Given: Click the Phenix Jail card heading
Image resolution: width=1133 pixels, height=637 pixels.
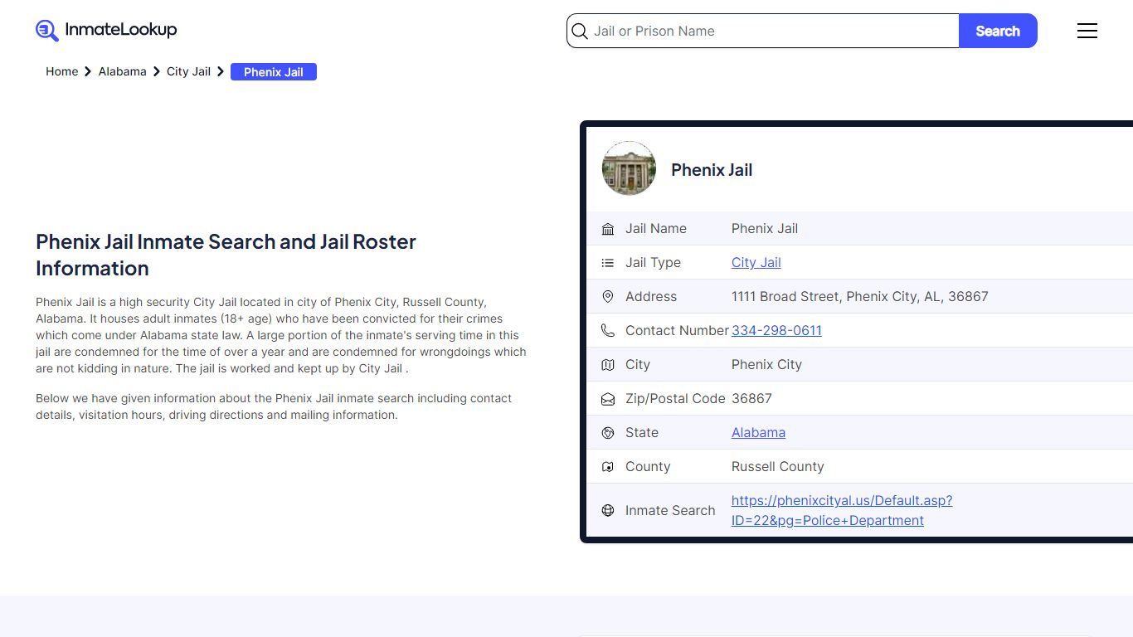Looking at the screenshot, I should (x=712, y=170).
